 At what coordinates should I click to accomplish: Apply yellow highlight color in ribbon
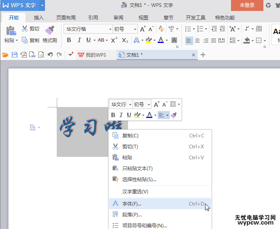click(149, 40)
